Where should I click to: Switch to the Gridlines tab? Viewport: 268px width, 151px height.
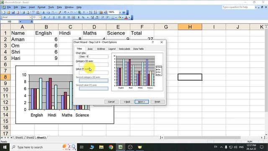click(101, 49)
